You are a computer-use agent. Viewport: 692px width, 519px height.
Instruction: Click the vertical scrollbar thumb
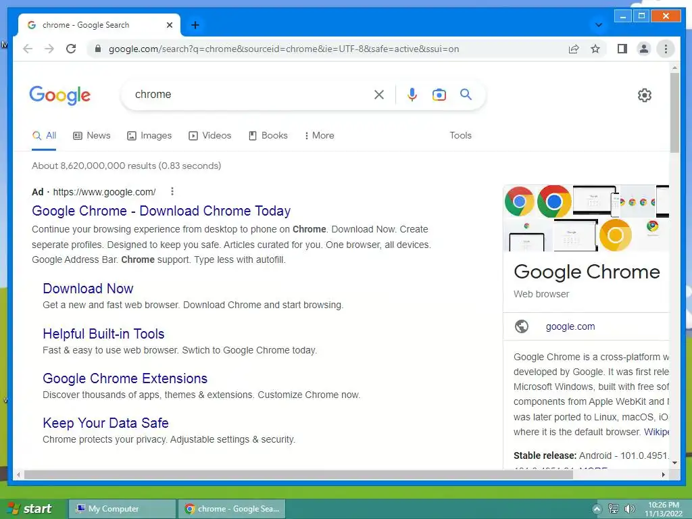(x=674, y=113)
